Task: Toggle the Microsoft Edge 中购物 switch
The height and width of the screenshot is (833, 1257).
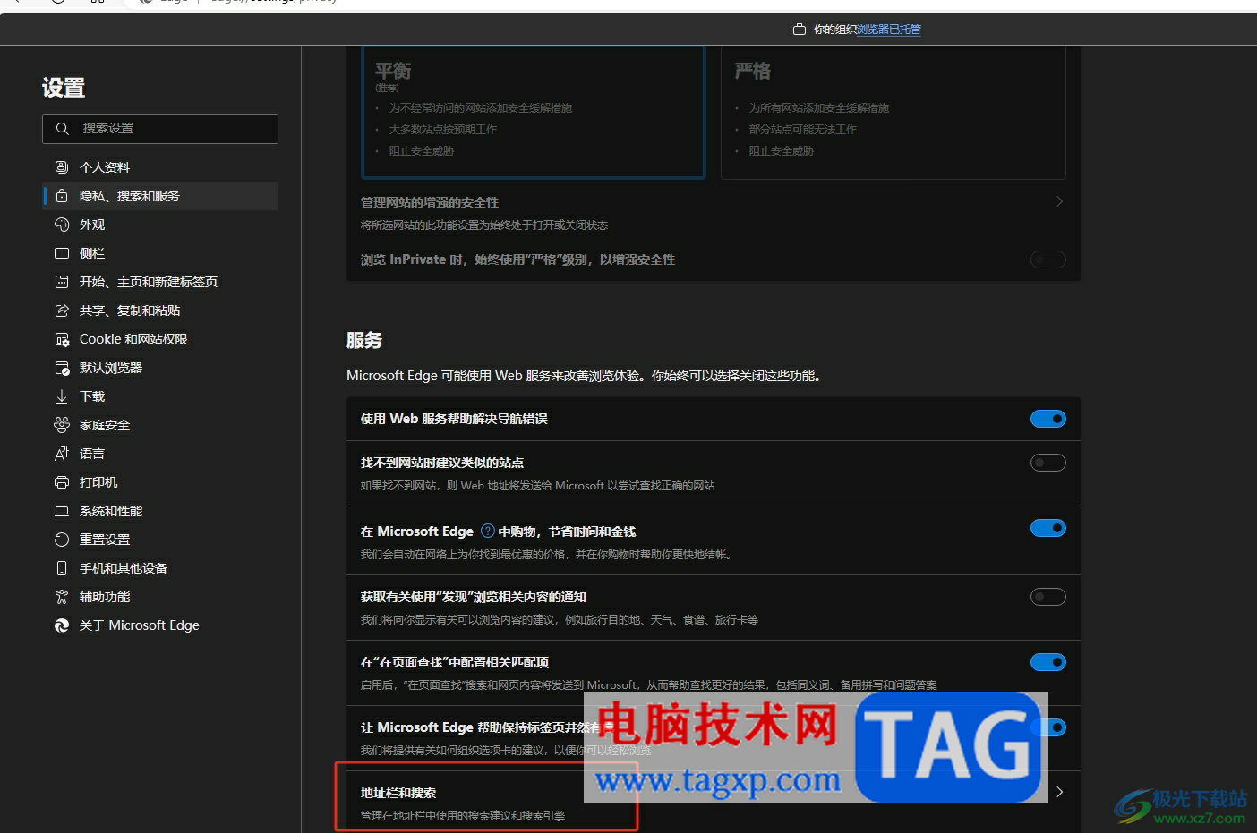Action: tap(1048, 528)
